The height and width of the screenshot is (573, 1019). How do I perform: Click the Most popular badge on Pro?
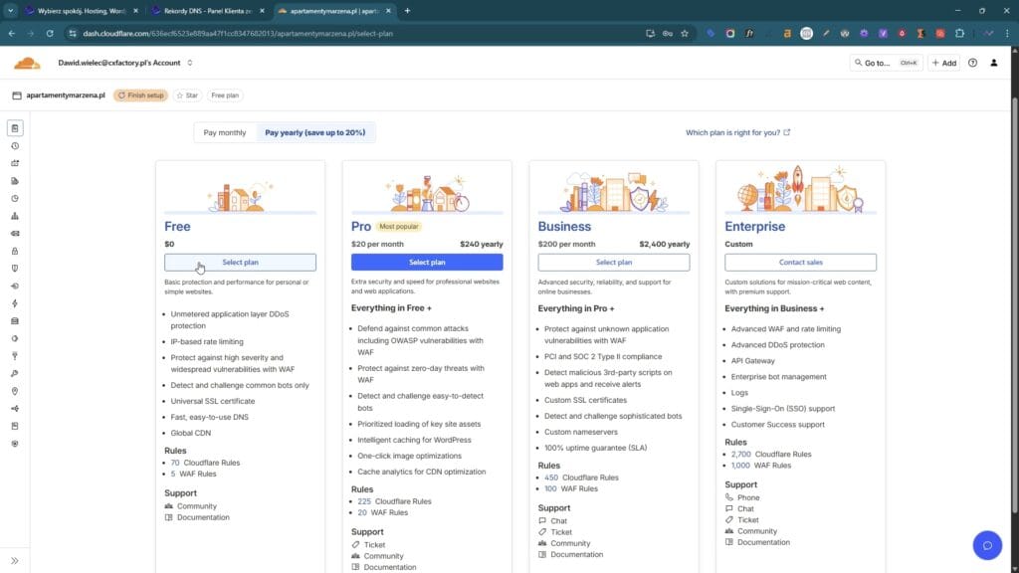(x=398, y=227)
